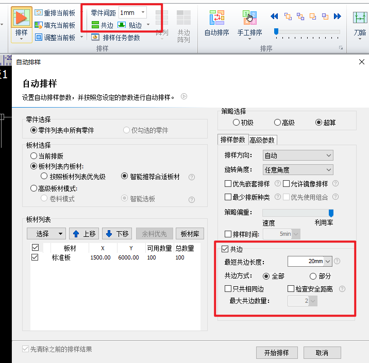Click help icon beside 最短共边长度
369x363 pixels.
337,261
